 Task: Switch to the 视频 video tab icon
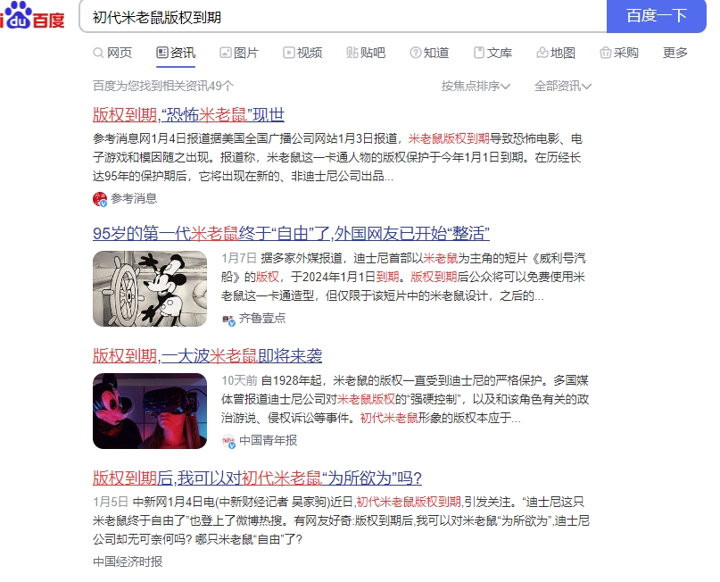288,53
